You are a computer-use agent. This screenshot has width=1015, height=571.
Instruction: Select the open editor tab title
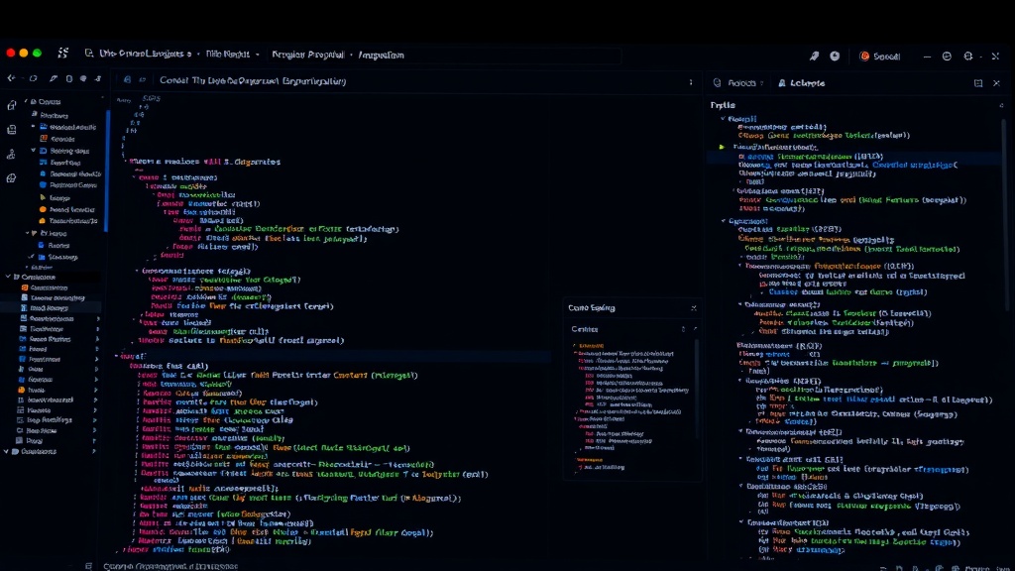253,81
